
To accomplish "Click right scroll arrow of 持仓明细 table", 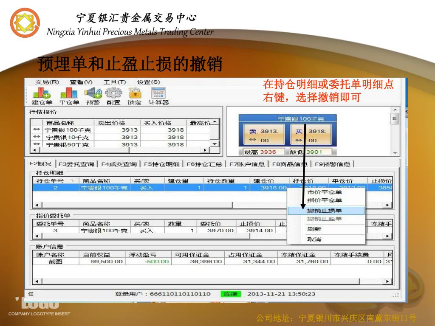I will click(388, 205).
